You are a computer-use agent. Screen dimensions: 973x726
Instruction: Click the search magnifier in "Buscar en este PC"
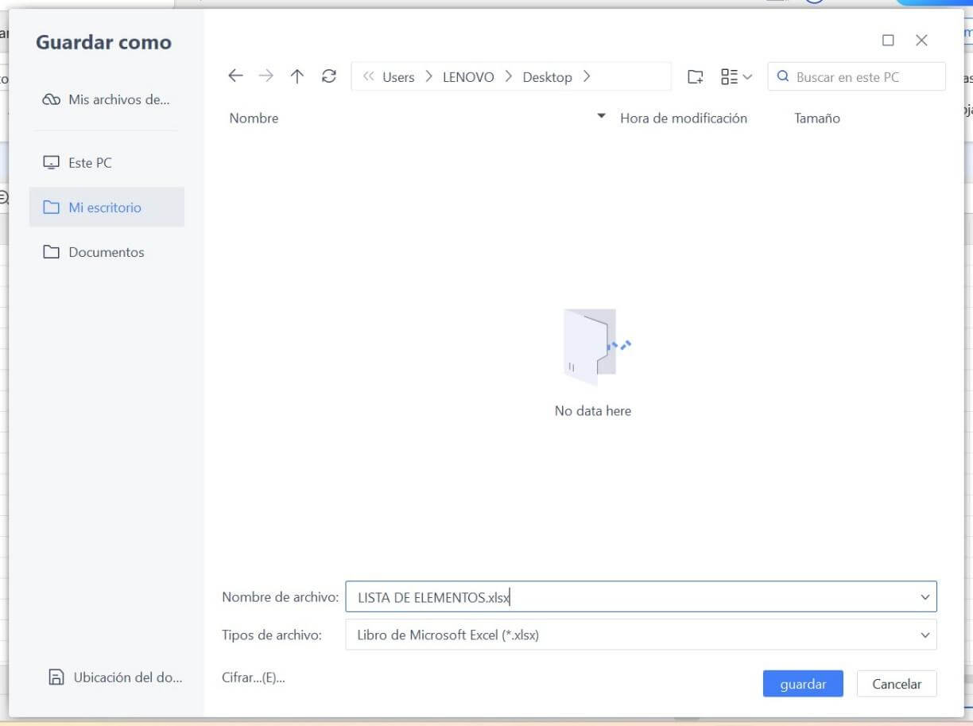pos(783,76)
